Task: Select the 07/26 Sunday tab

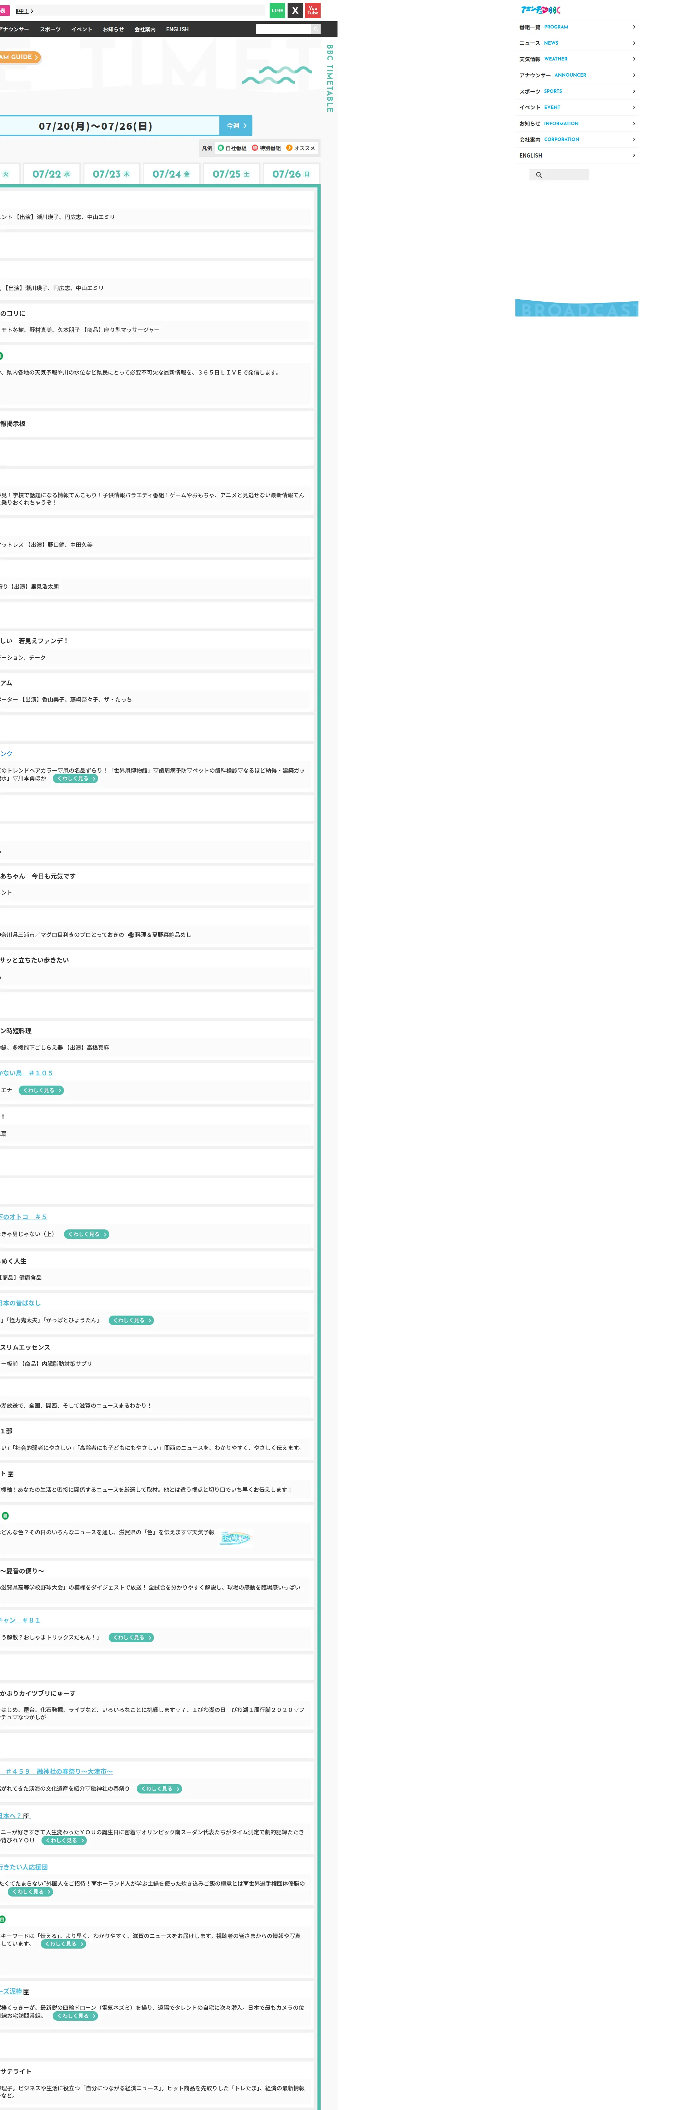Action: pos(291,174)
